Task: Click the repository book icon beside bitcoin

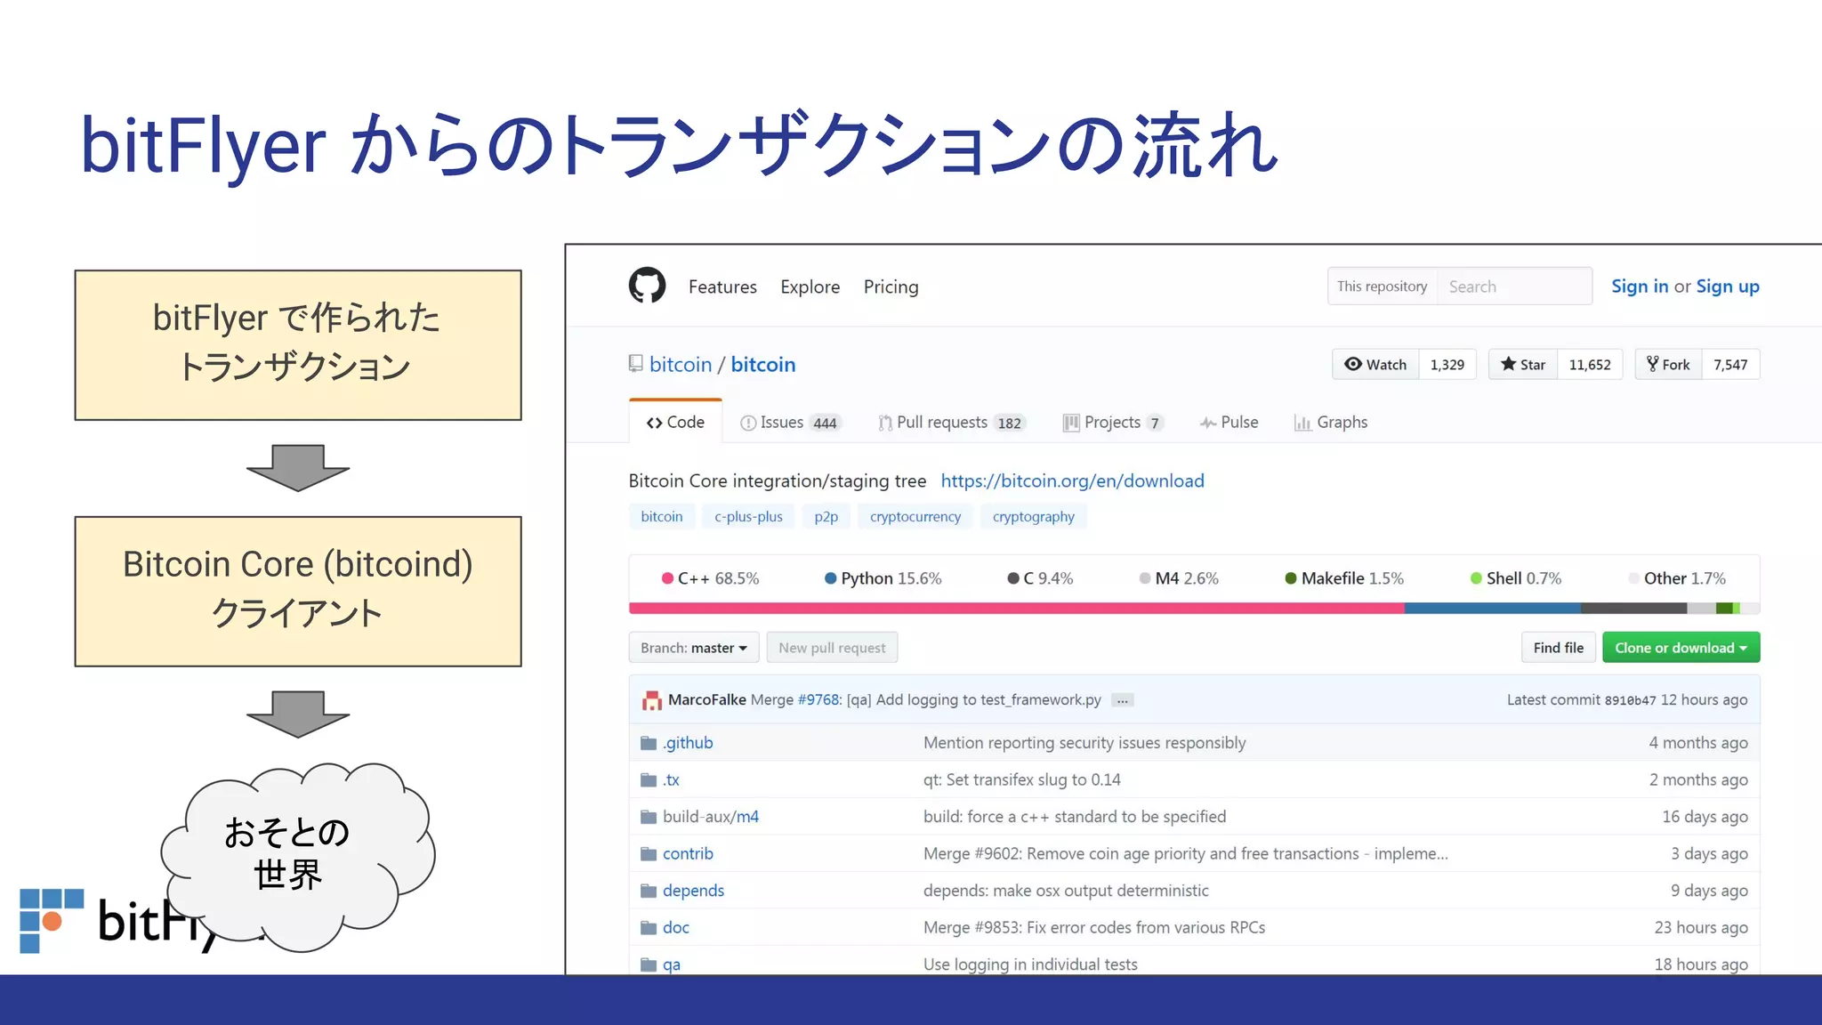Action: point(635,364)
